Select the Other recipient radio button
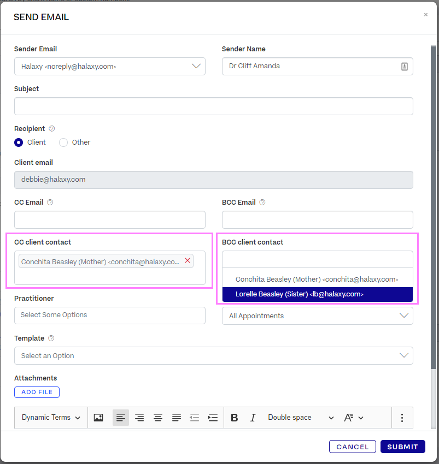The width and height of the screenshot is (439, 464). tap(63, 142)
